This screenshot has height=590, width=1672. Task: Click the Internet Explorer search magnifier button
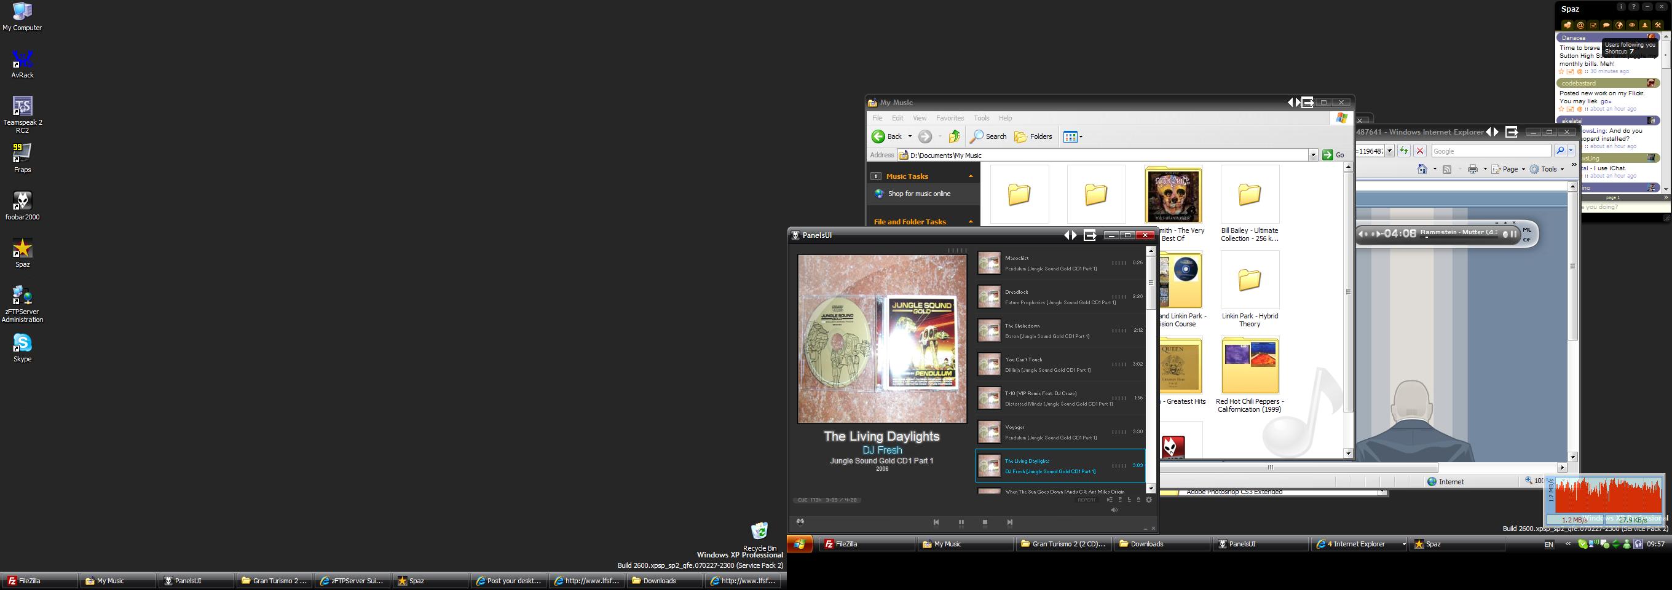point(1560,151)
